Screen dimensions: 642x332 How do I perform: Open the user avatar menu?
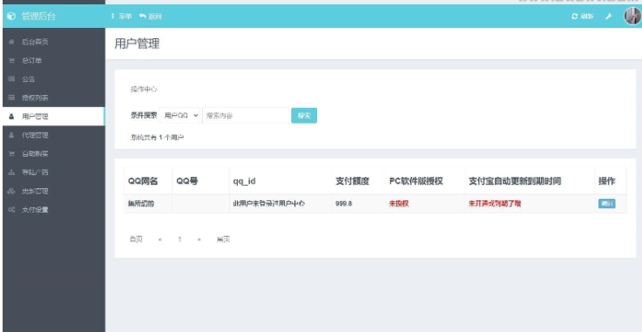pyautogui.click(x=632, y=17)
